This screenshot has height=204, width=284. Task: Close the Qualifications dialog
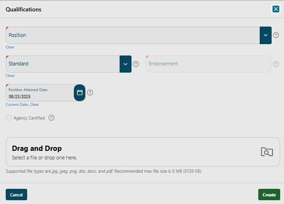pos(276,9)
